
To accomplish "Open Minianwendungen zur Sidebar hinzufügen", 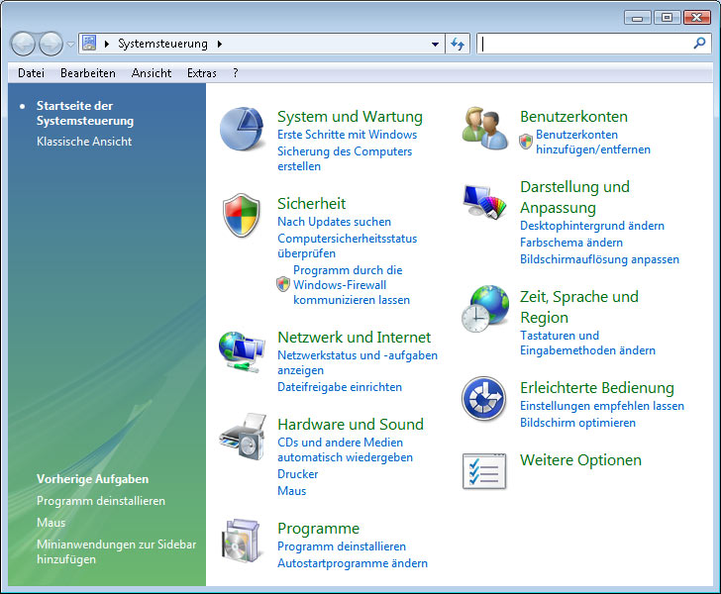I will point(116,551).
